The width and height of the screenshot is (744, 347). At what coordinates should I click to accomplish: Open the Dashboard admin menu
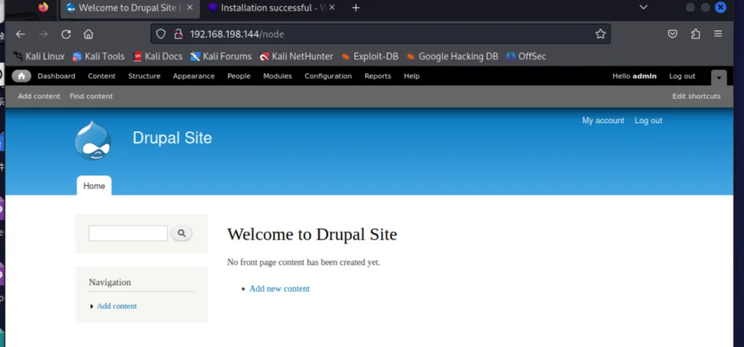coord(57,76)
